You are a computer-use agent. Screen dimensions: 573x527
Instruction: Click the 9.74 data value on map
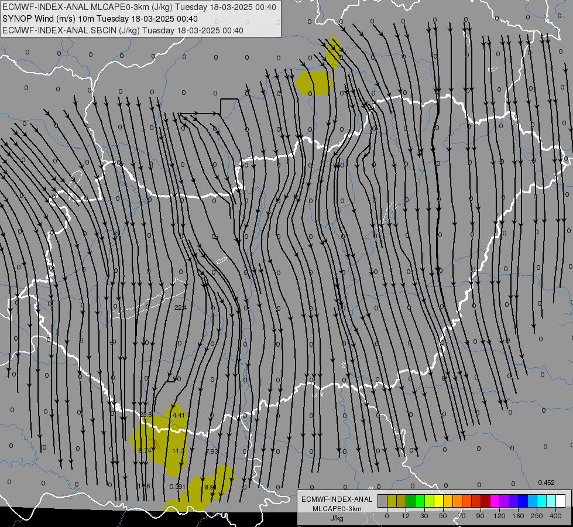click(x=145, y=450)
